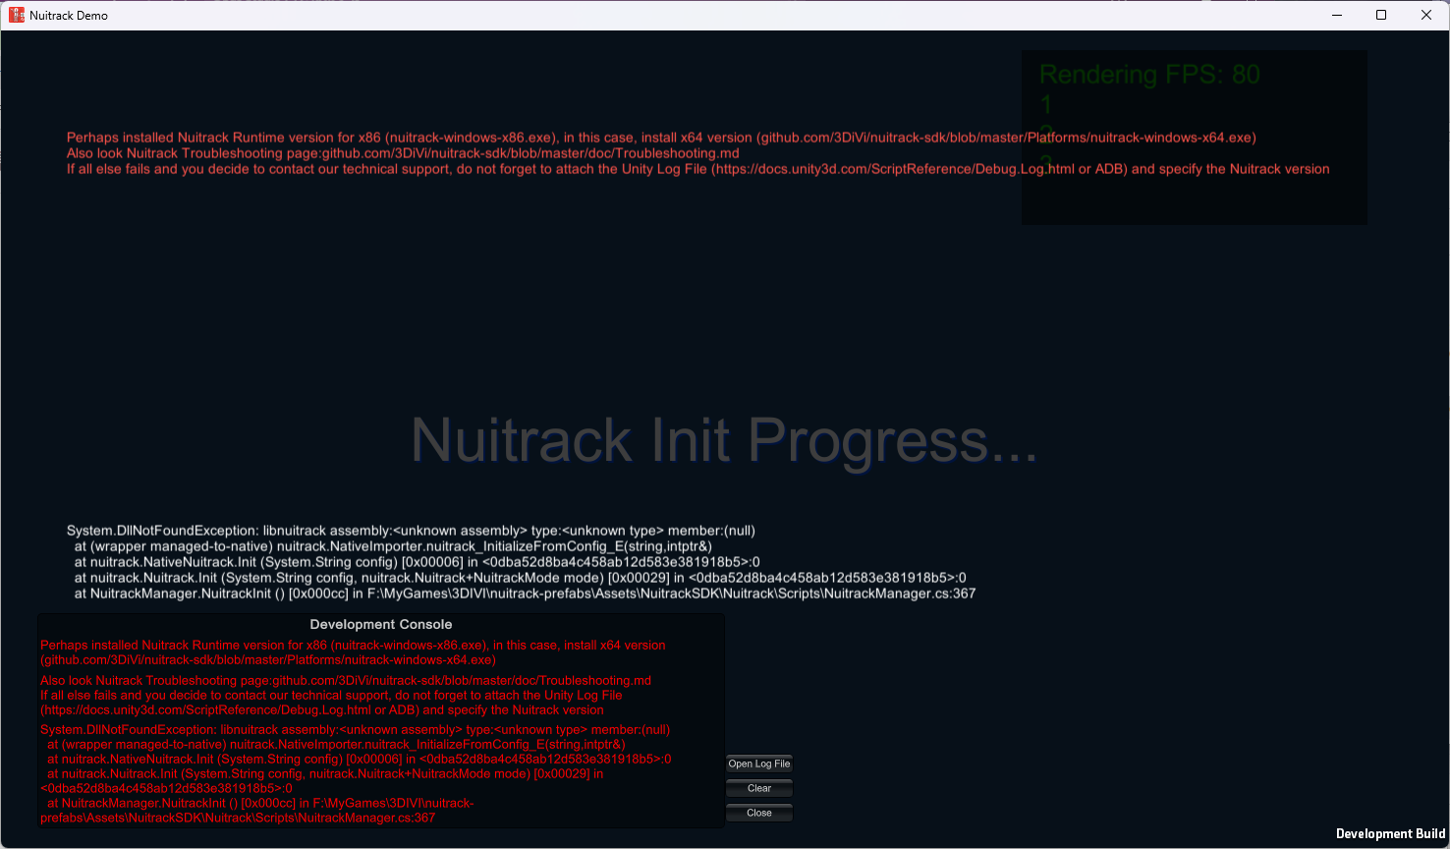
Task: Click the top red 'Perhaps installed Nuitrack Runtime version' line
Action: (661, 138)
